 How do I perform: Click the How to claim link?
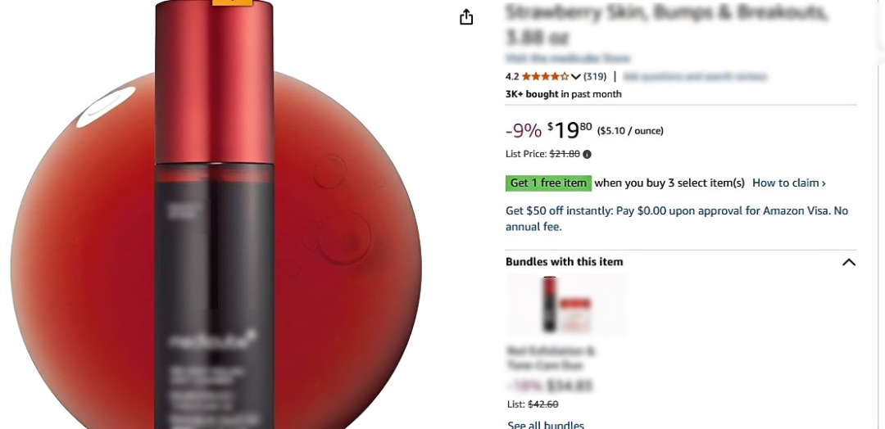click(x=788, y=183)
